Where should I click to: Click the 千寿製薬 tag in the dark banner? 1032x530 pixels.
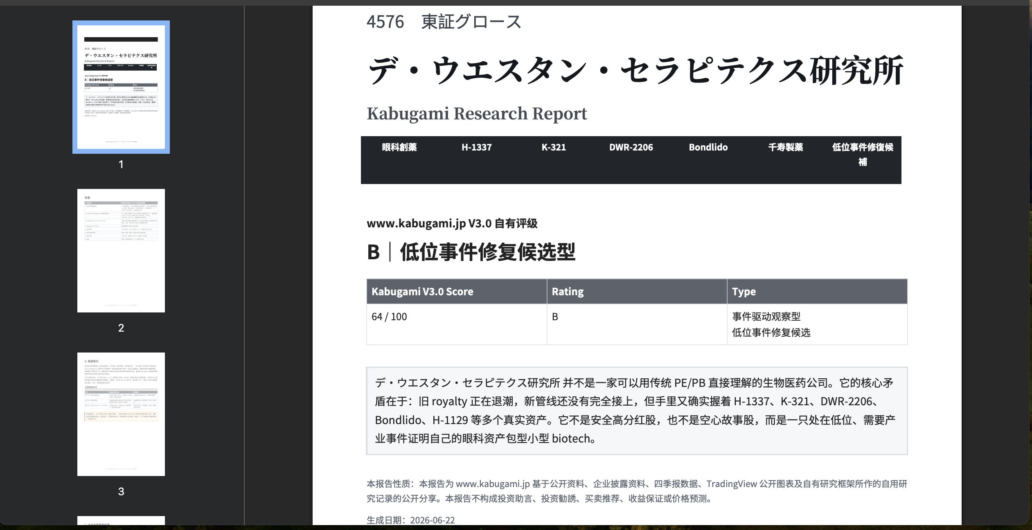point(786,147)
